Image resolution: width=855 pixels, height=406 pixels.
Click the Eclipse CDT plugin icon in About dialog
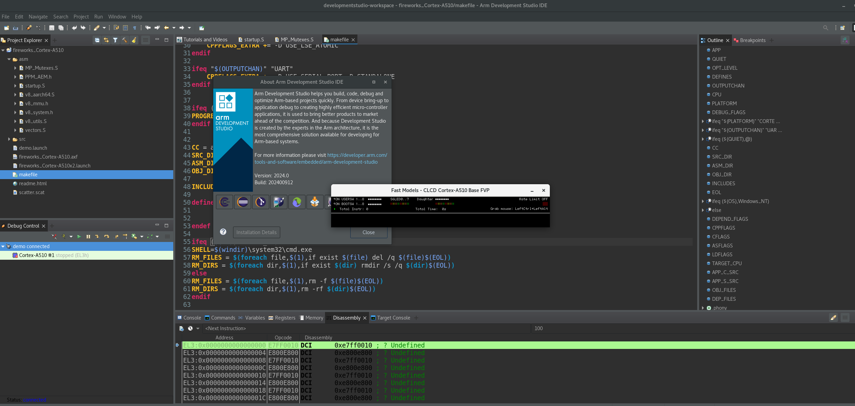point(225,202)
